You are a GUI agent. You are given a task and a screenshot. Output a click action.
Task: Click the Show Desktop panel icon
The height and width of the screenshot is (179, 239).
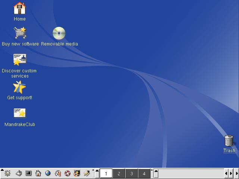coord(19,173)
